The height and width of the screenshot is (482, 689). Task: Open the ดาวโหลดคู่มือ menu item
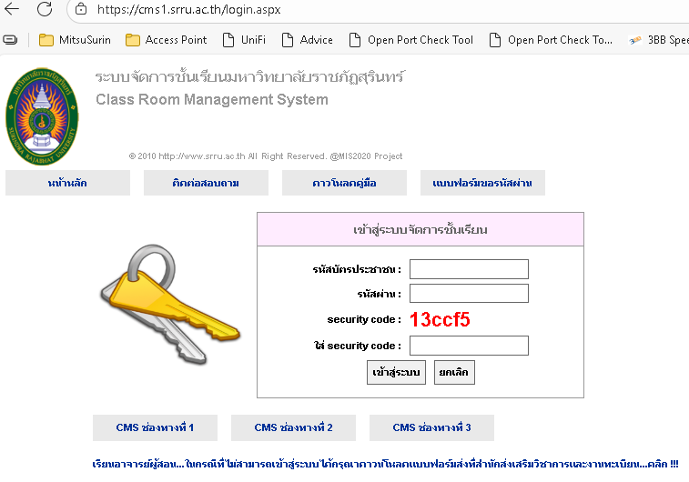pos(344,183)
